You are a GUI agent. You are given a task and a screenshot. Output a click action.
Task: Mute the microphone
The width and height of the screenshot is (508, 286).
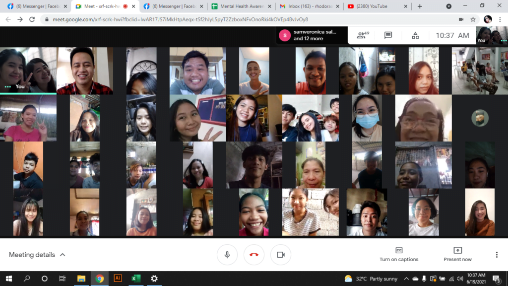pos(227,255)
